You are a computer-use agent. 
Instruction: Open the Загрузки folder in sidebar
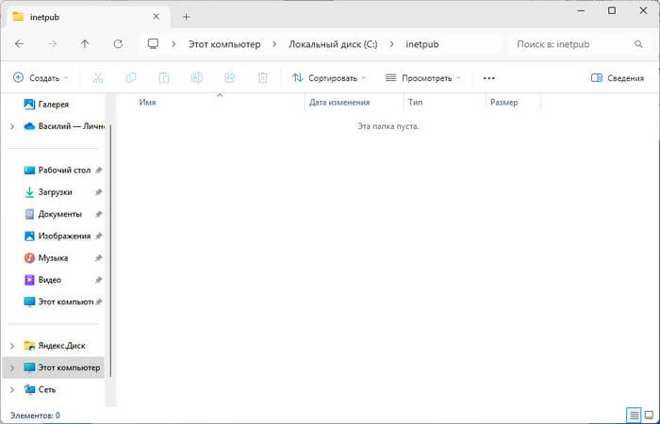point(55,191)
